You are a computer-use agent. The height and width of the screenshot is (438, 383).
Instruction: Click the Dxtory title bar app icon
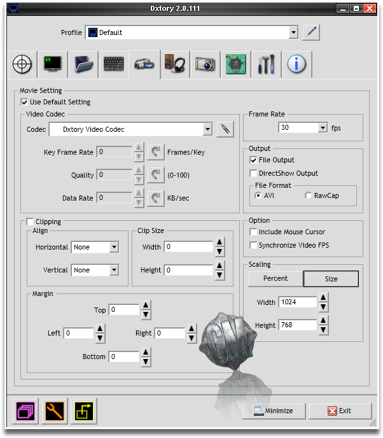(x=13, y=8)
